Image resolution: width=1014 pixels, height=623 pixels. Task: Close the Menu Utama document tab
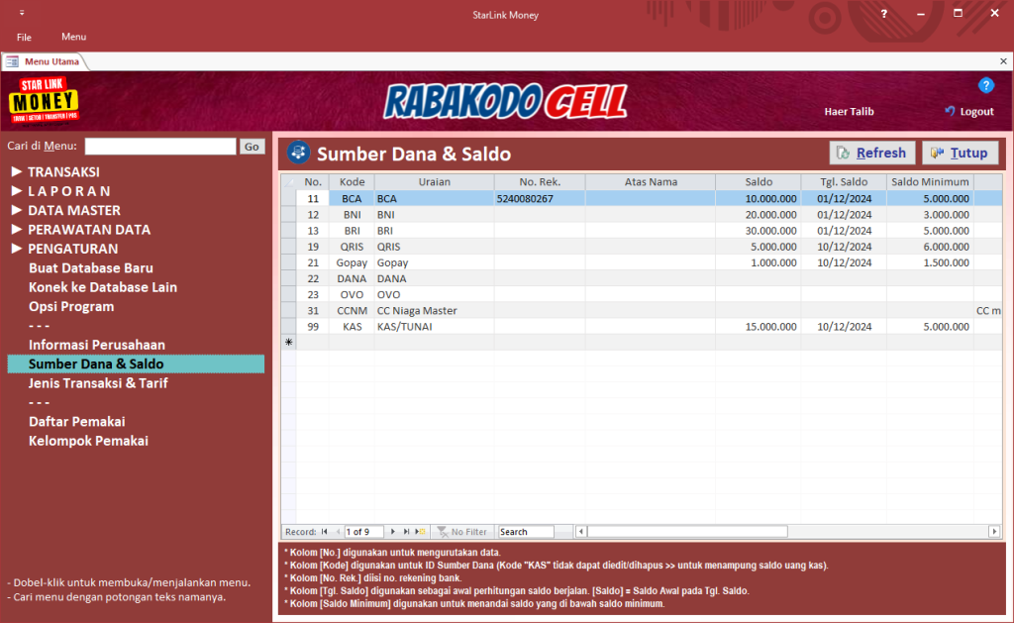point(1003,60)
